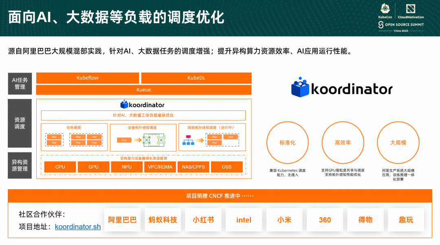Click the 项目地址 label
The width and height of the screenshot is (440, 245).
tap(35, 227)
